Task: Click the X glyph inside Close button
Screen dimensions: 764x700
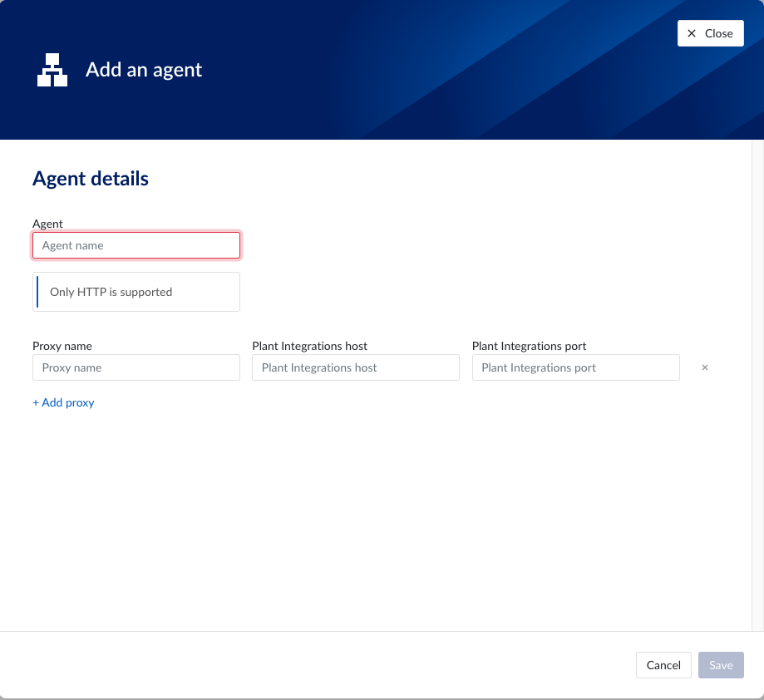Action: pyautogui.click(x=692, y=33)
